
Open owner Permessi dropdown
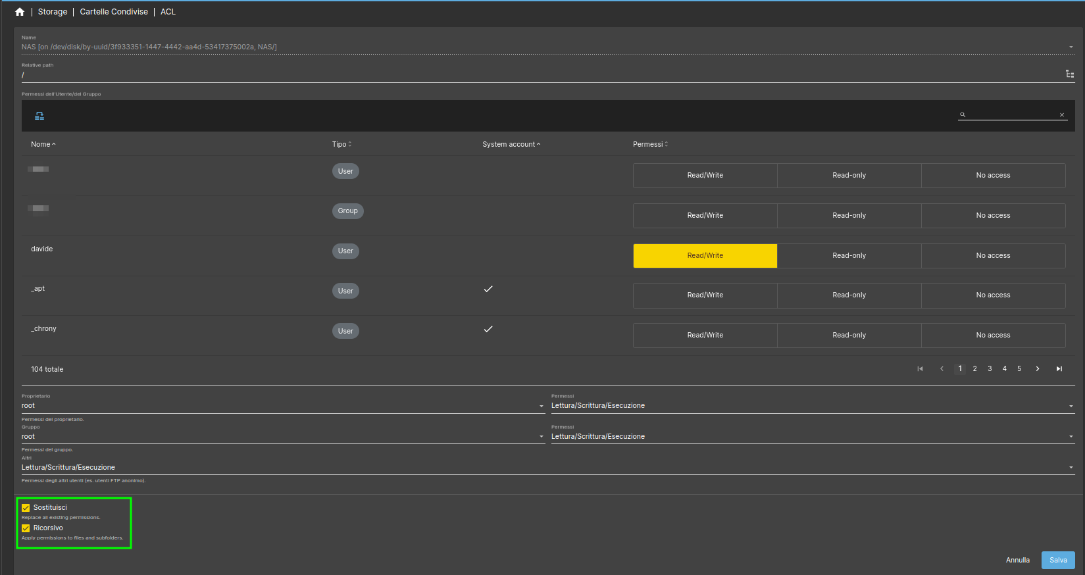click(x=813, y=406)
